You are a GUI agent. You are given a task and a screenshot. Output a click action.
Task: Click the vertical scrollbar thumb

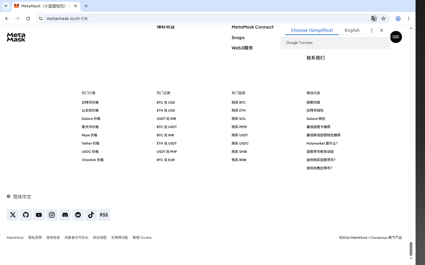(x=411, y=249)
